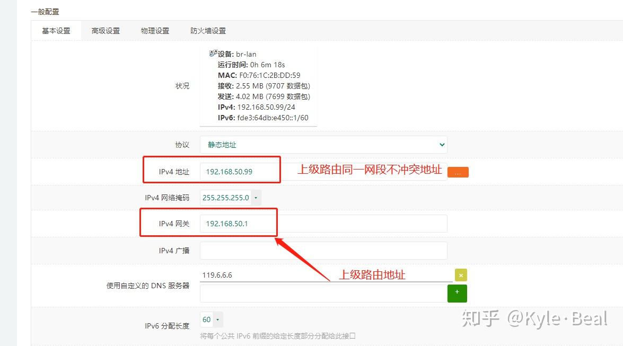Remove the 119.6.6.6 DNS entry with the × icon
Image resolution: width=623 pixels, height=346 pixels.
pos(461,274)
